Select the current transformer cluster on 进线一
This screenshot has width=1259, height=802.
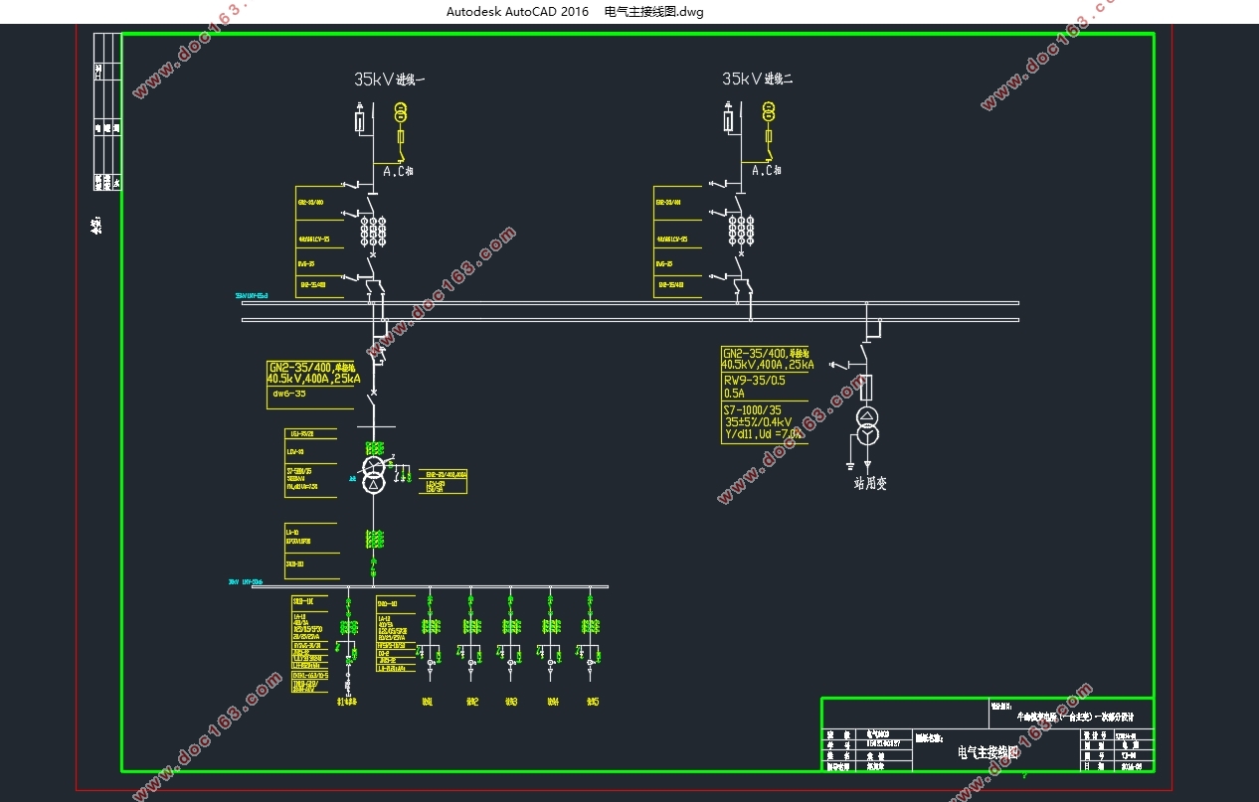click(373, 231)
